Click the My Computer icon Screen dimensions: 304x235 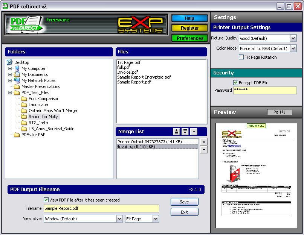tap(17, 68)
